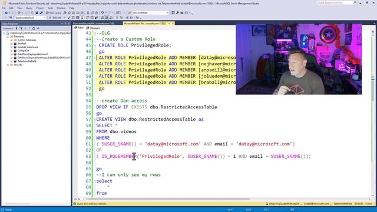Click the New Query button
This screenshot has height=212, width=377.
(x=54, y=13)
